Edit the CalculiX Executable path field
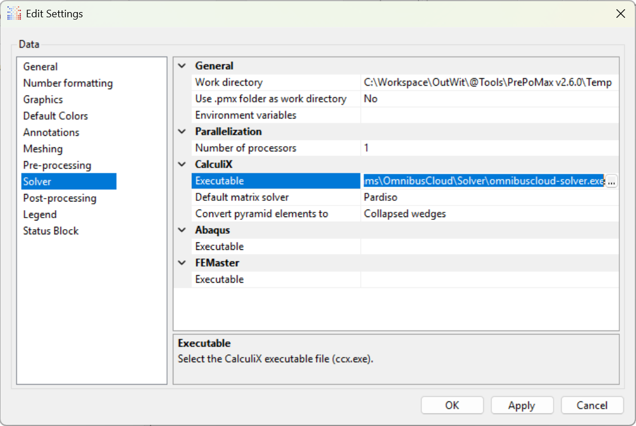 pos(483,181)
